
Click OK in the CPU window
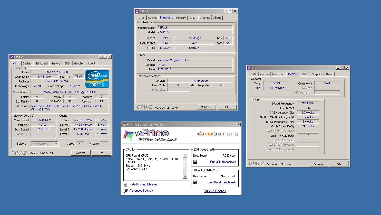click(x=101, y=153)
